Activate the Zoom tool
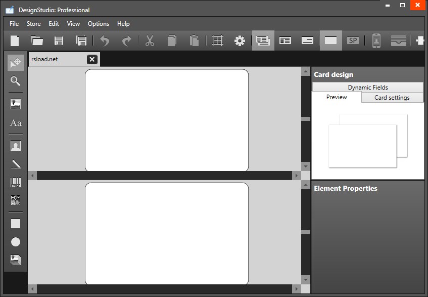The image size is (428, 297). click(15, 81)
